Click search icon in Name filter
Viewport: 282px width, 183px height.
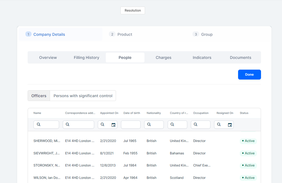[39, 124]
